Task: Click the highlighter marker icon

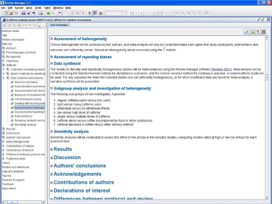Action: [156, 13]
